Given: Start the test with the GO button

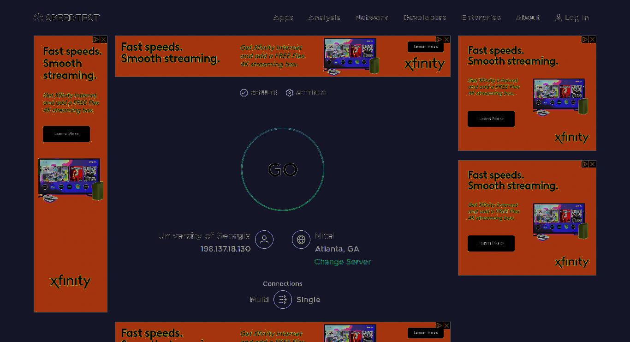Looking at the screenshot, I should click(283, 169).
